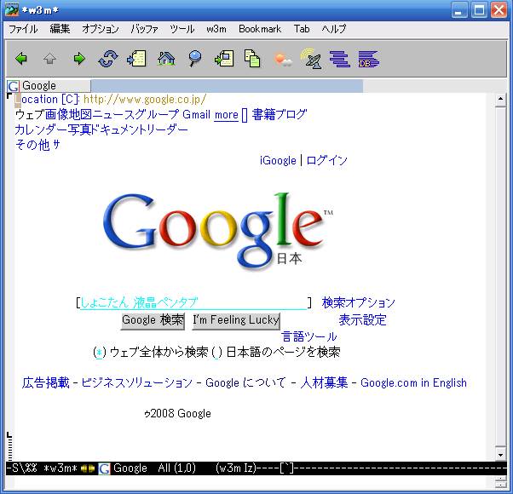This screenshot has width=513, height=494.
Task: Click the vertical scrollbar up arrow
Action: (x=500, y=99)
